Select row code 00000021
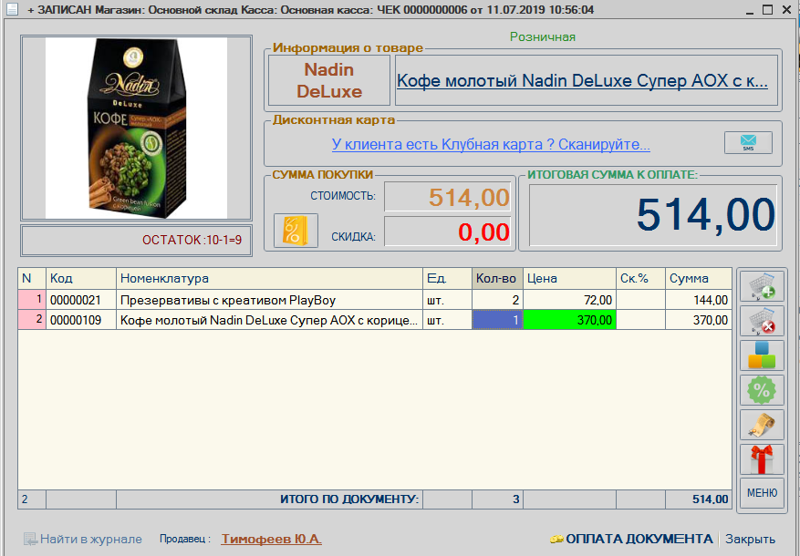This screenshot has width=800, height=556. 81,300
